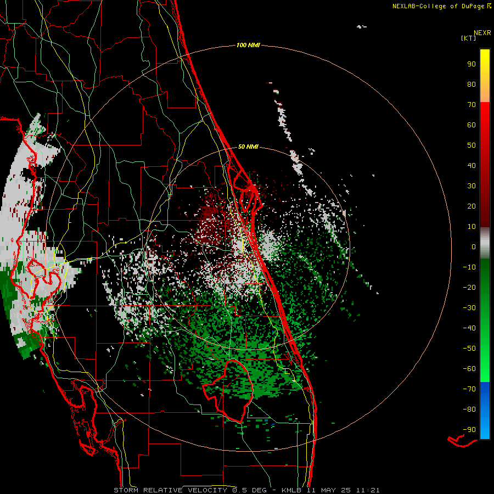Viewport: 494px width, 494px height.
Task: Click the -90 knot scale value
Action: click(469, 430)
